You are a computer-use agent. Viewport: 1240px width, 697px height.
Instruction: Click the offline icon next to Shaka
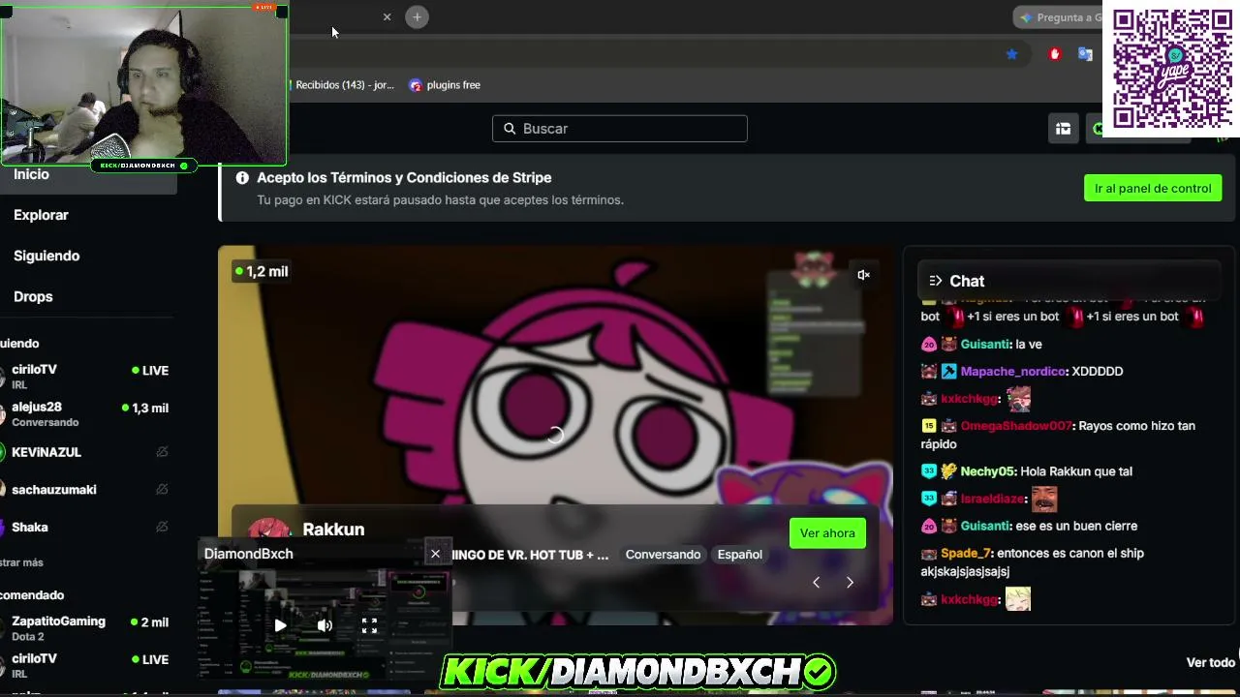pos(162,528)
